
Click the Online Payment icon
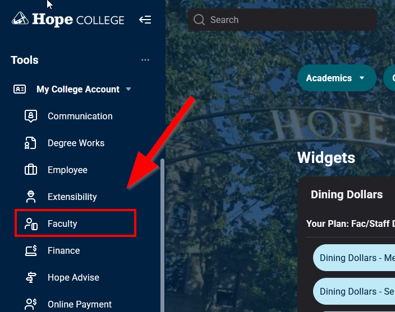point(31,304)
